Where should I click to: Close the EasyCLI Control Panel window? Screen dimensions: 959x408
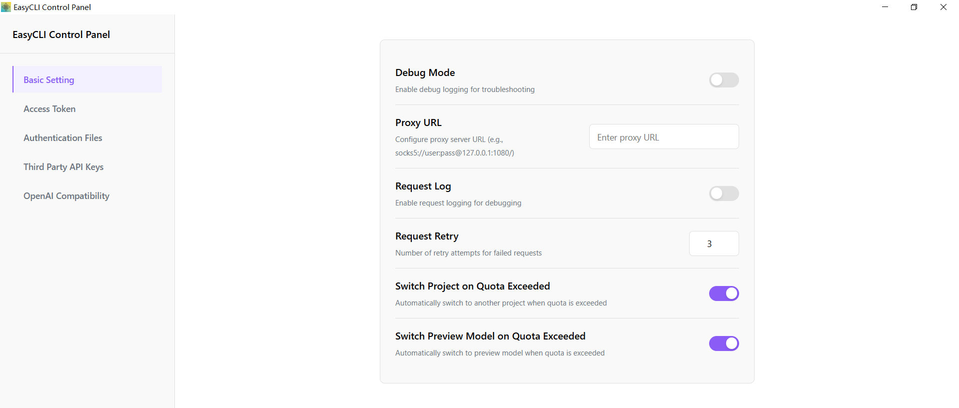(944, 7)
